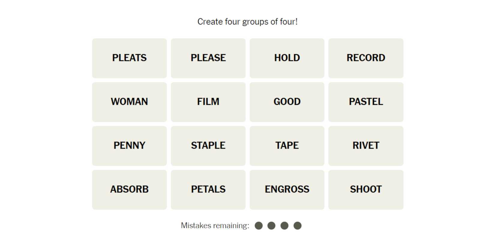
Task: Pick the PENNY word tile
Action: tap(129, 146)
